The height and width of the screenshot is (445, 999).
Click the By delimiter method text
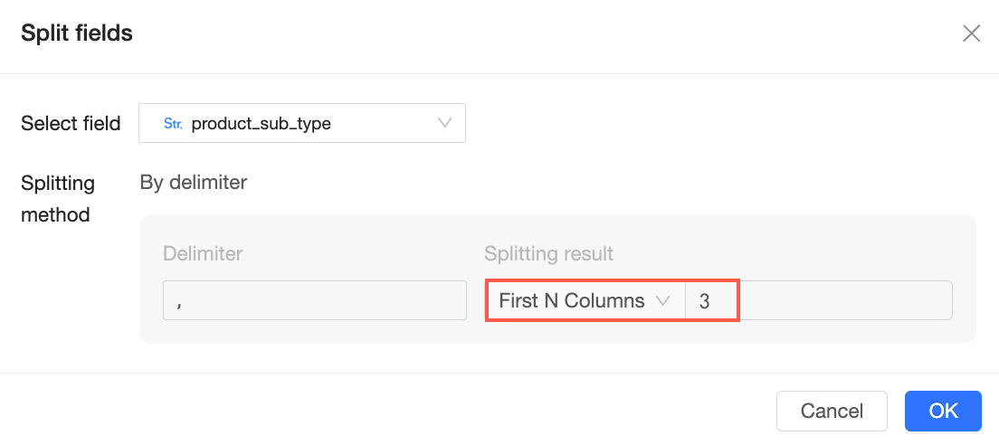pos(194,183)
